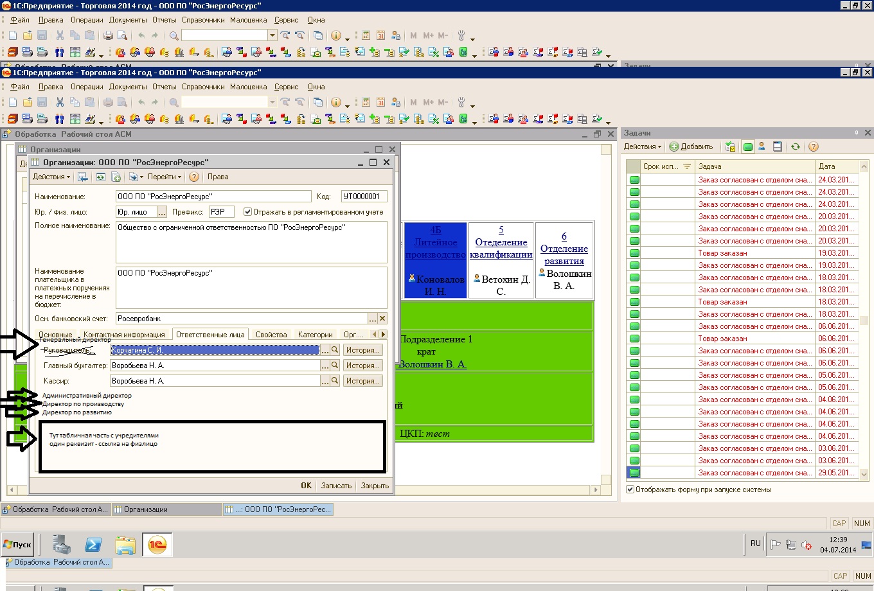The height and width of the screenshot is (591, 874).
Task: Open the Действия dropdown in the organization form
Action: point(51,177)
